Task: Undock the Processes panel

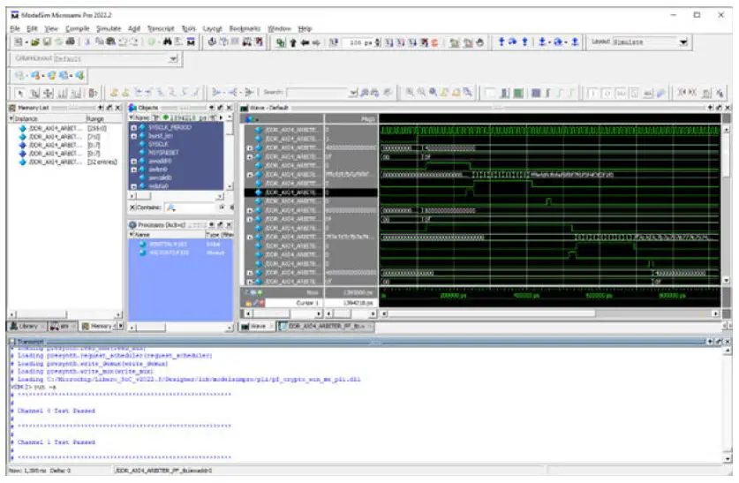Action: (220, 225)
